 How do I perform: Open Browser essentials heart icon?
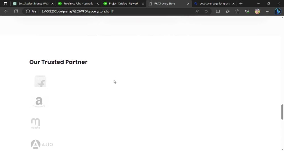pyautogui.click(x=247, y=11)
